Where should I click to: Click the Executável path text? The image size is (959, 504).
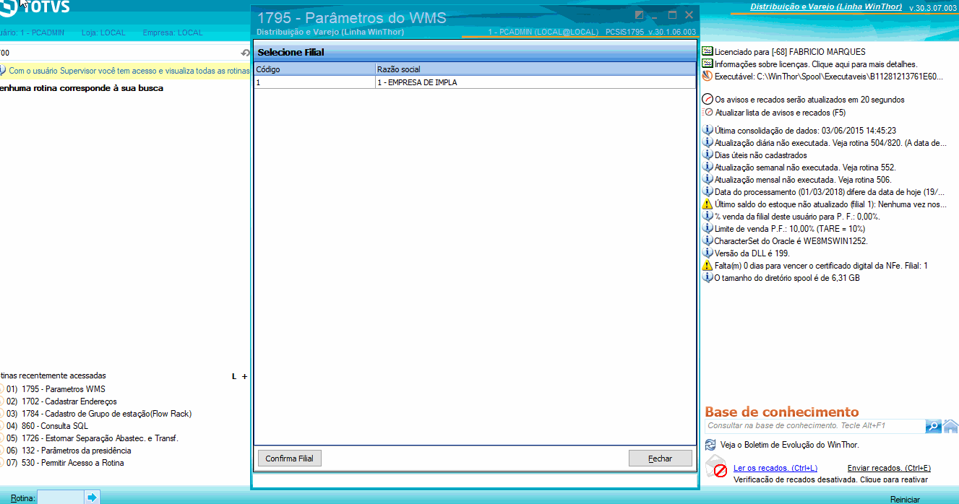829,77
